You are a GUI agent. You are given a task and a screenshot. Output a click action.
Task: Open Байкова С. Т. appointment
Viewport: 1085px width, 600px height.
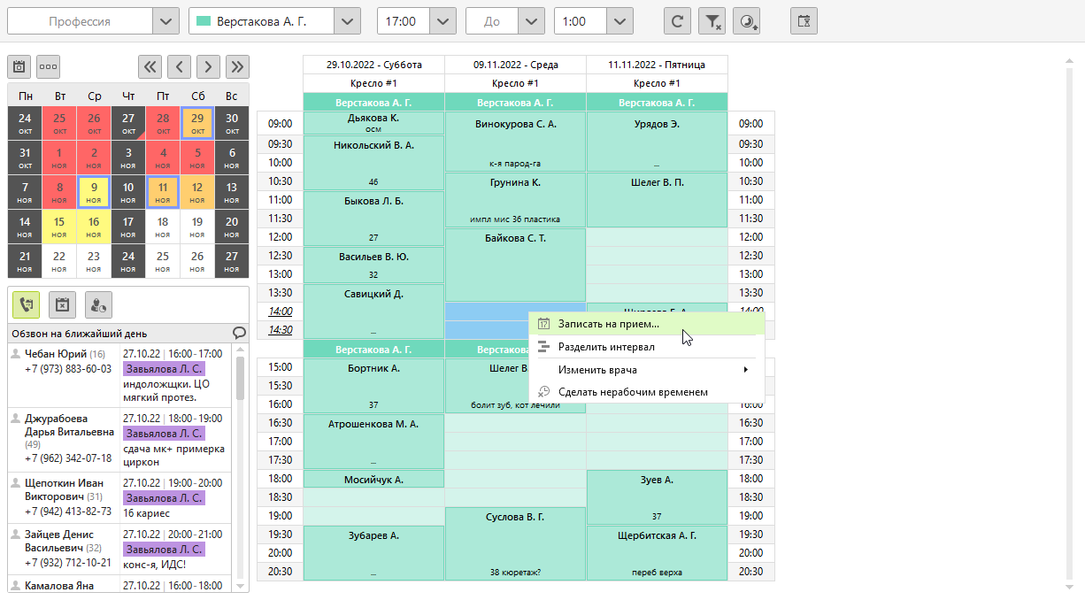[x=515, y=265]
